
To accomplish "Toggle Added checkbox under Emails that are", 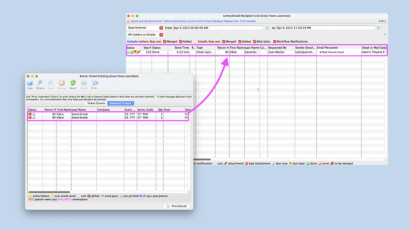I will tap(240, 41).
